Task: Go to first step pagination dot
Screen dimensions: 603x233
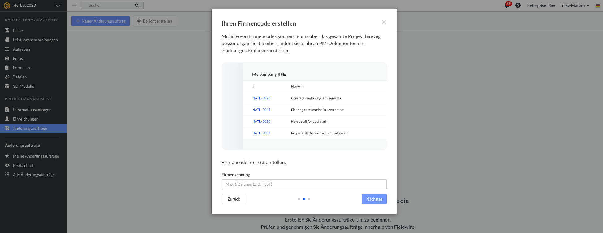Action: point(299,199)
